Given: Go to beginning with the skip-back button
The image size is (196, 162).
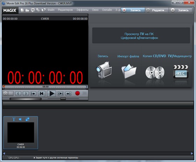Looking at the screenshot, I should coord(42,93).
